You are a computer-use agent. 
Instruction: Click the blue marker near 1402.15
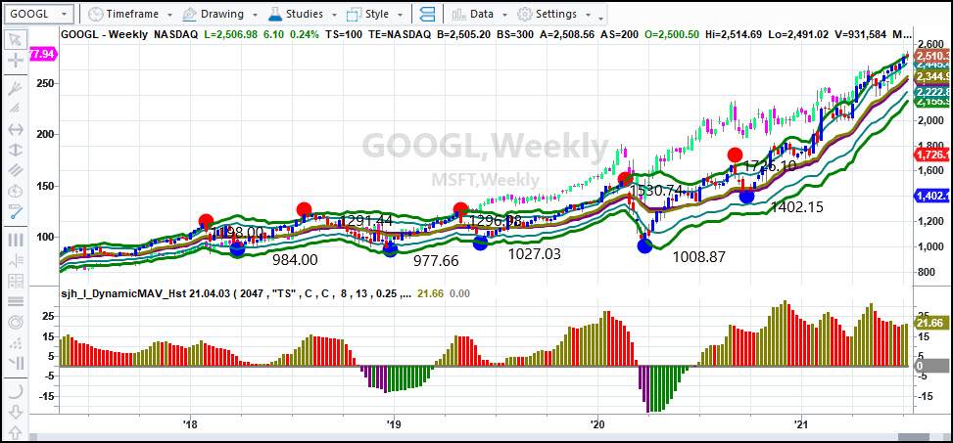[746, 196]
